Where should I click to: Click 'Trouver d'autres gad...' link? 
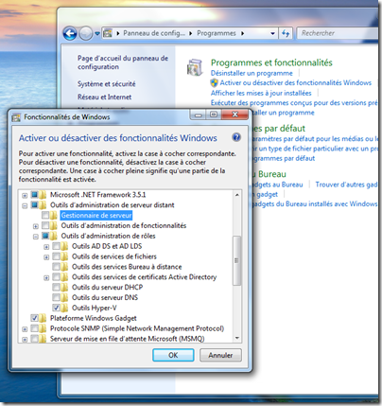coord(346,185)
